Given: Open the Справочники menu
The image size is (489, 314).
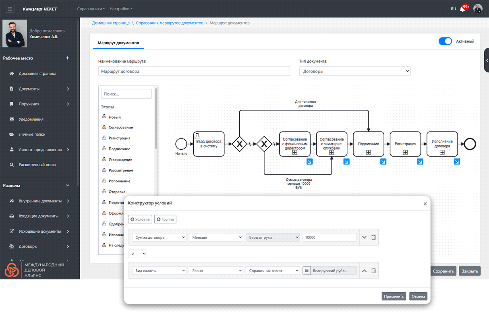Looking at the screenshot, I should (x=91, y=9).
